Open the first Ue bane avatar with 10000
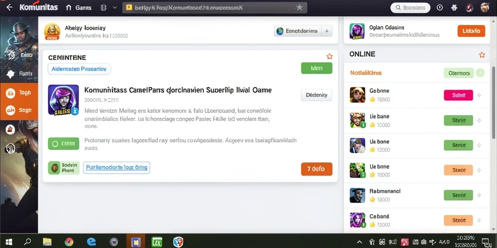 click(x=357, y=120)
